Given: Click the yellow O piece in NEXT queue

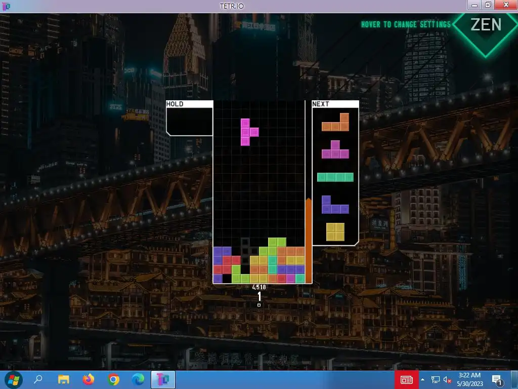Looking at the screenshot, I should pyautogui.click(x=335, y=232).
